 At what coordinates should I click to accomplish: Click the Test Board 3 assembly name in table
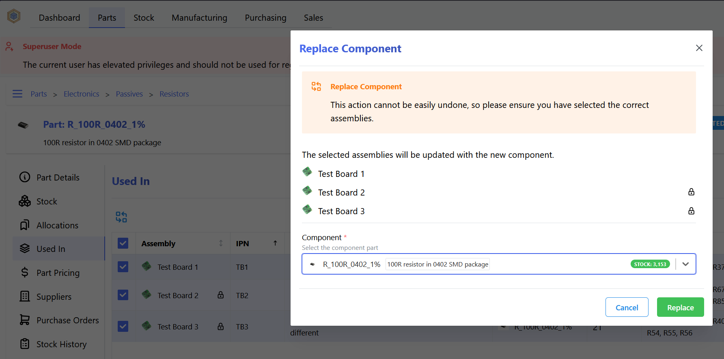178,327
